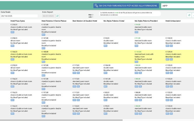Click the 'Accedi alla formazione' training banner button

click(x=126, y=5)
